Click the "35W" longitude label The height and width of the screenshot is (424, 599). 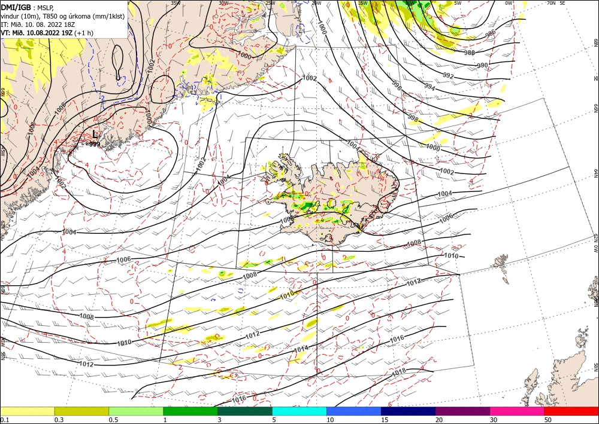coord(176,3)
